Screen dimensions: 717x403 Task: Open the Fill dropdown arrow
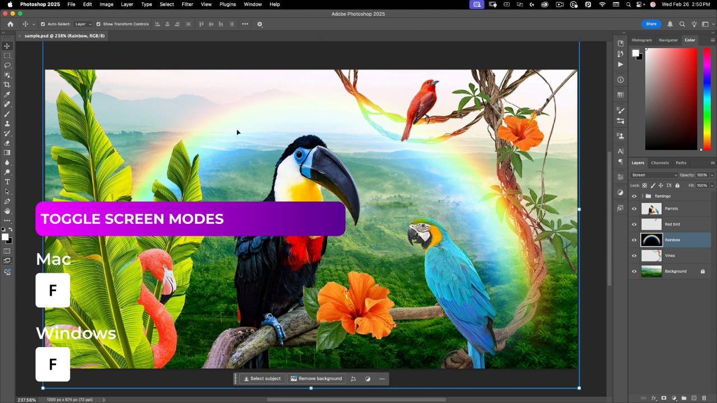click(712, 185)
